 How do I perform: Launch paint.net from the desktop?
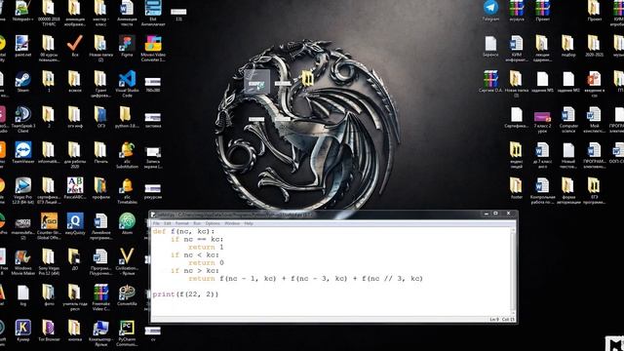[22, 47]
